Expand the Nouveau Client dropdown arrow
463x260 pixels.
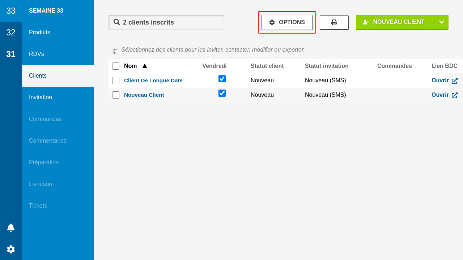[441, 22]
